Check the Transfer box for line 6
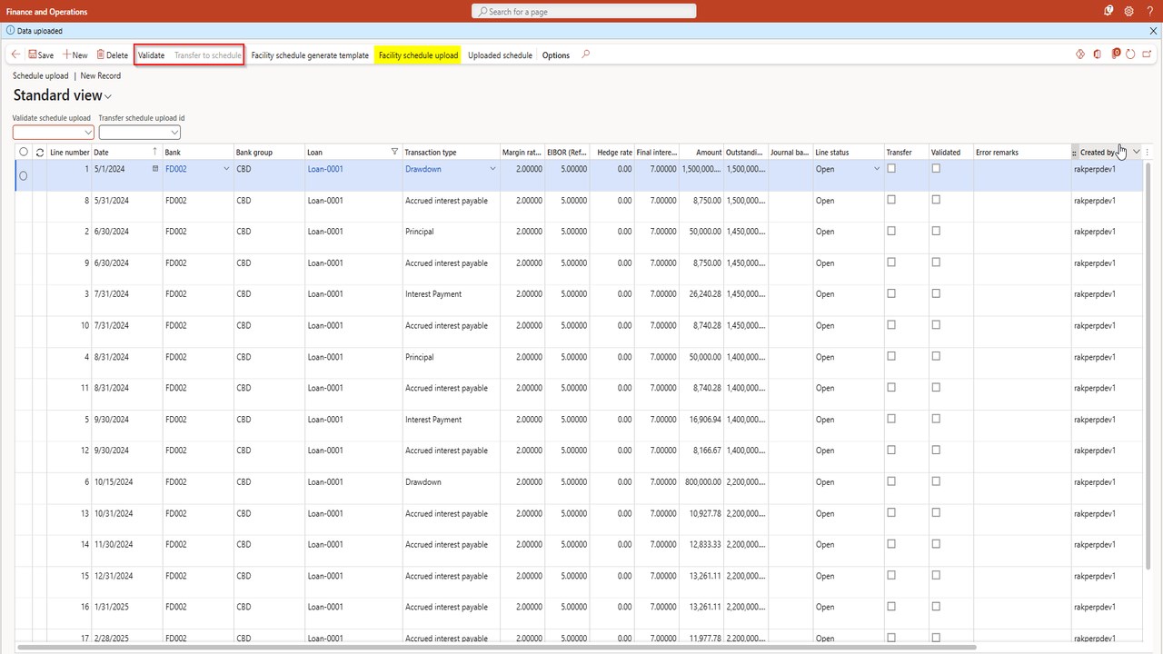Viewport: 1163px width, 654px height. [891, 481]
